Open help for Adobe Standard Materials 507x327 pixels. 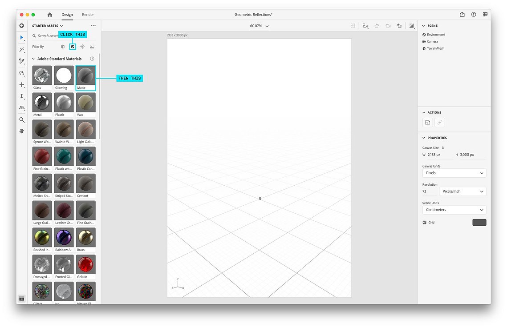[92, 59]
